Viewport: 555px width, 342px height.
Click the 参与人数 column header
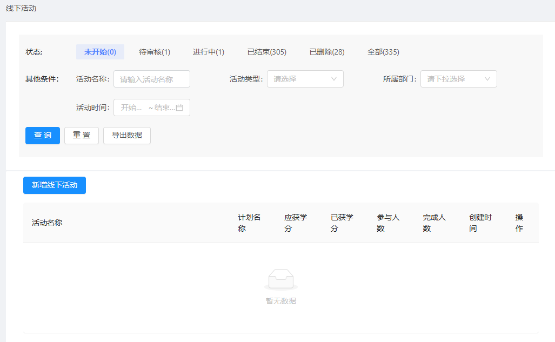point(388,223)
